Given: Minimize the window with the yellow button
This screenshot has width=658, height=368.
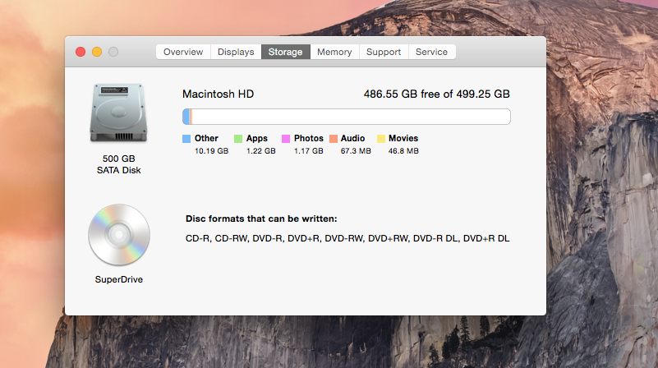Looking at the screenshot, I should pyautogui.click(x=97, y=52).
